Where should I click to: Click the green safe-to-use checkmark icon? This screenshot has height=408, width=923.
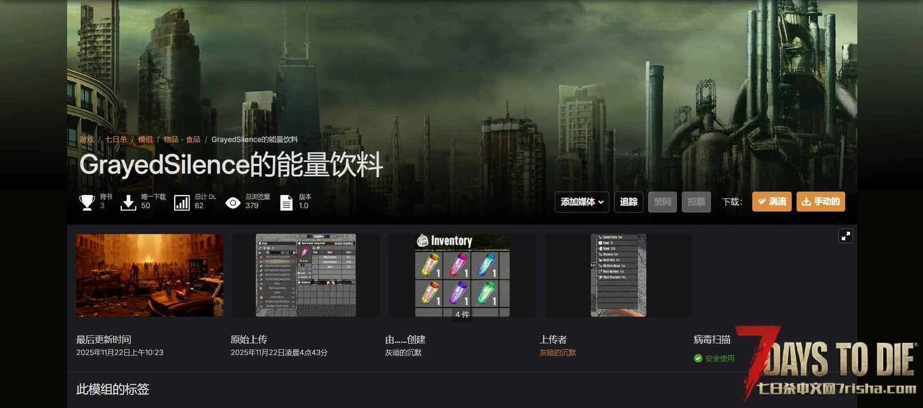698,358
